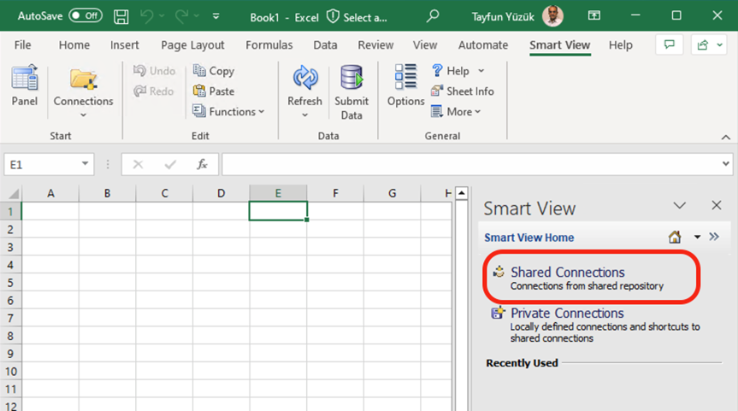The image size is (738, 411).
Task: Select column header B
Action: 107,193
